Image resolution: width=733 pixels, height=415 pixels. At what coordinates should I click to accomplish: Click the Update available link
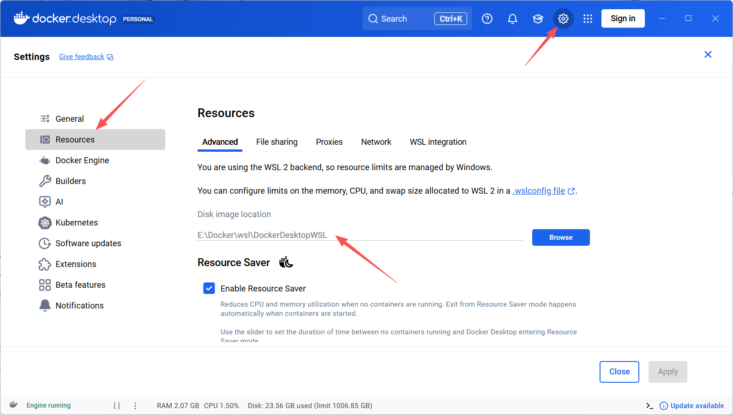pyautogui.click(x=692, y=406)
